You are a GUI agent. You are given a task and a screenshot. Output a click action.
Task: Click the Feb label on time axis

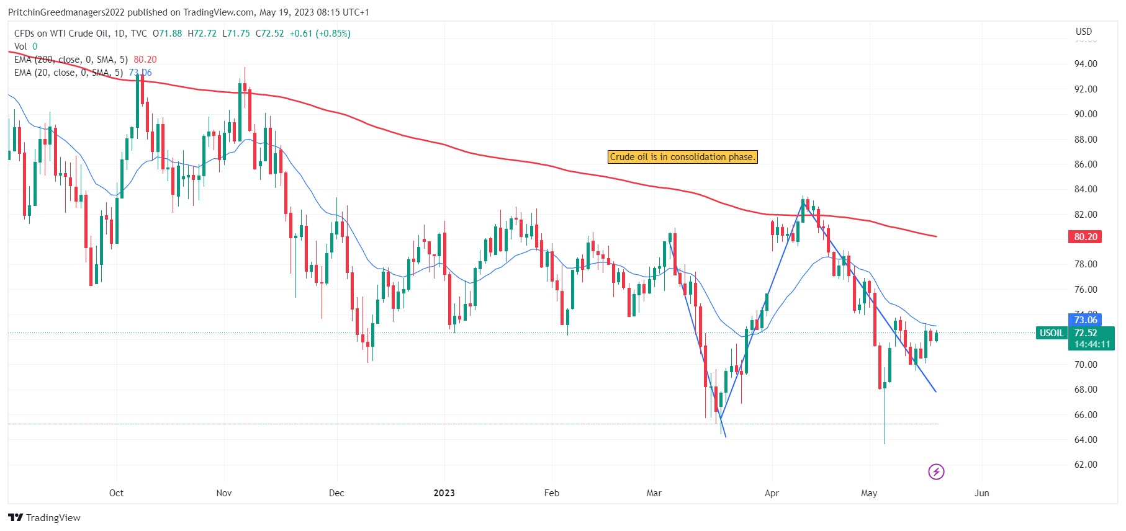(x=552, y=493)
